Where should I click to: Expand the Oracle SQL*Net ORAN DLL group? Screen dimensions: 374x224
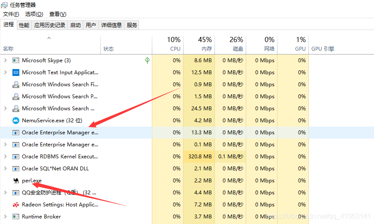(5, 169)
